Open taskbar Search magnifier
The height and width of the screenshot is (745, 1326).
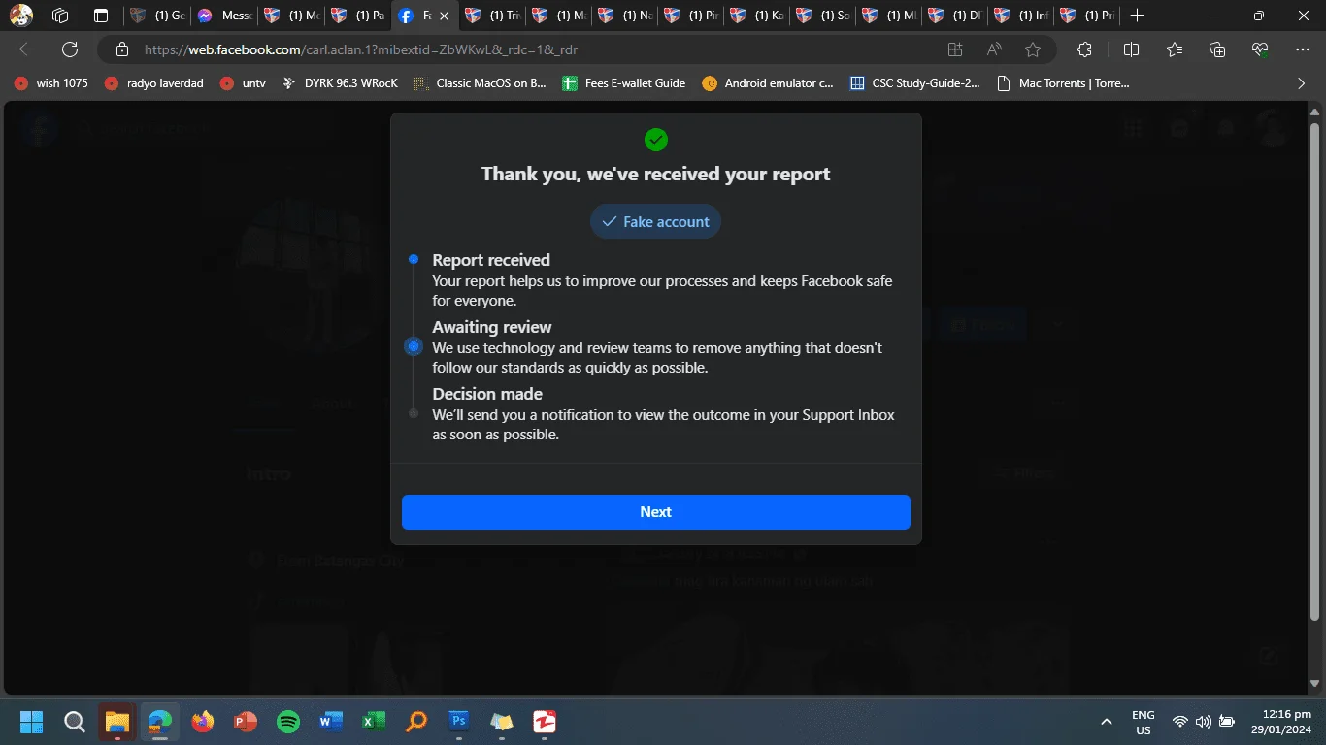[x=75, y=722]
